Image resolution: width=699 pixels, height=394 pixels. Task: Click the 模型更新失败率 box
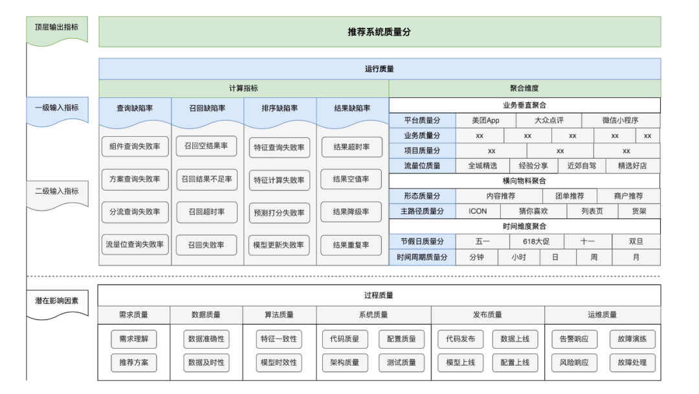click(278, 245)
